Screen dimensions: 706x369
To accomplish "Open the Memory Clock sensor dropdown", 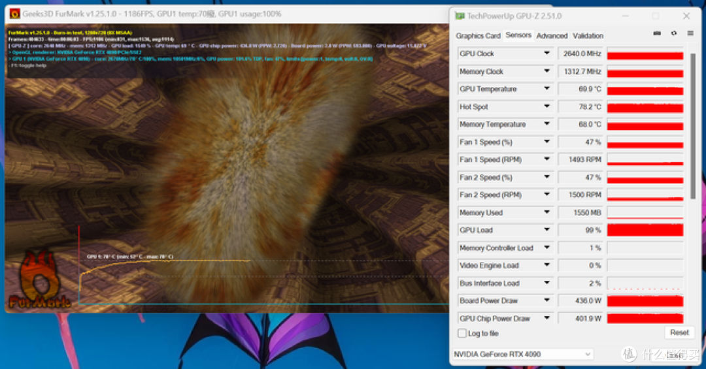I will (546, 71).
